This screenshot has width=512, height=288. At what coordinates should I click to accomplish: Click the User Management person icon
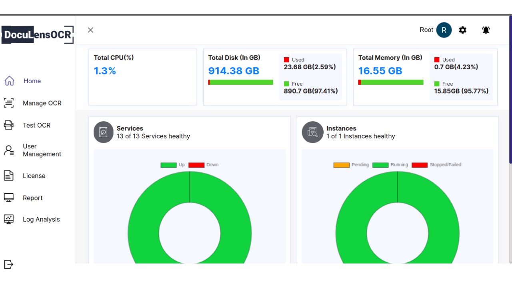9,150
